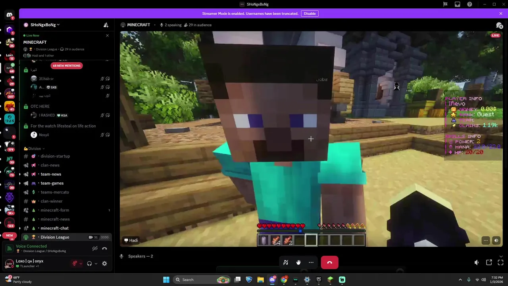Open stream options ellipsis on video

(486, 240)
